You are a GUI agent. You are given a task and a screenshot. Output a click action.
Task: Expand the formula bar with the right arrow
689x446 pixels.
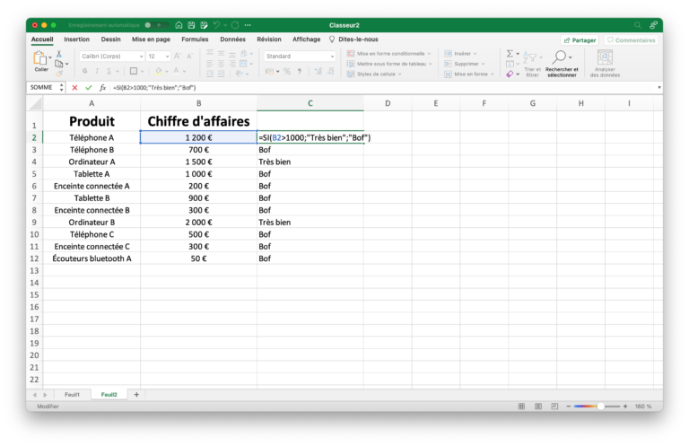(659, 87)
